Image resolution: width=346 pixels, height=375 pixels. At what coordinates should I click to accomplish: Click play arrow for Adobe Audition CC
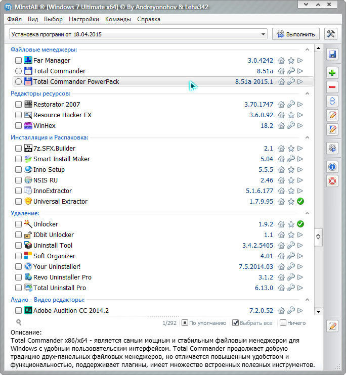300,310
